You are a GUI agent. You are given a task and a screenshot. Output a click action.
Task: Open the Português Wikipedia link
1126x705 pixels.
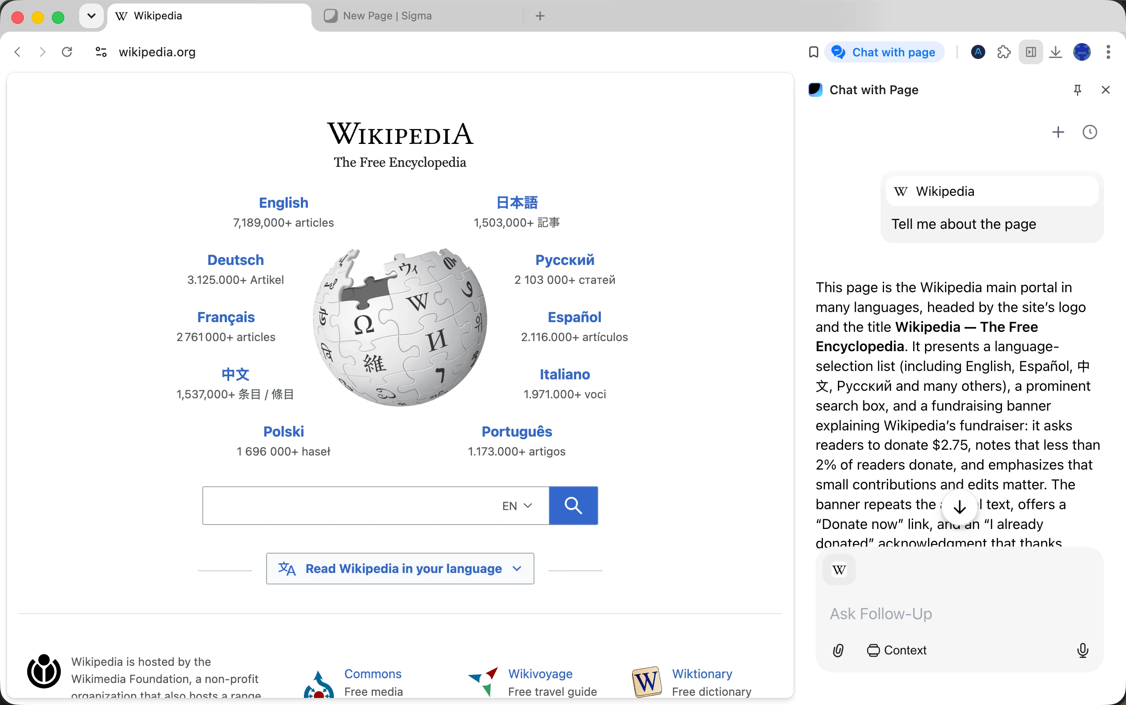[x=517, y=432]
